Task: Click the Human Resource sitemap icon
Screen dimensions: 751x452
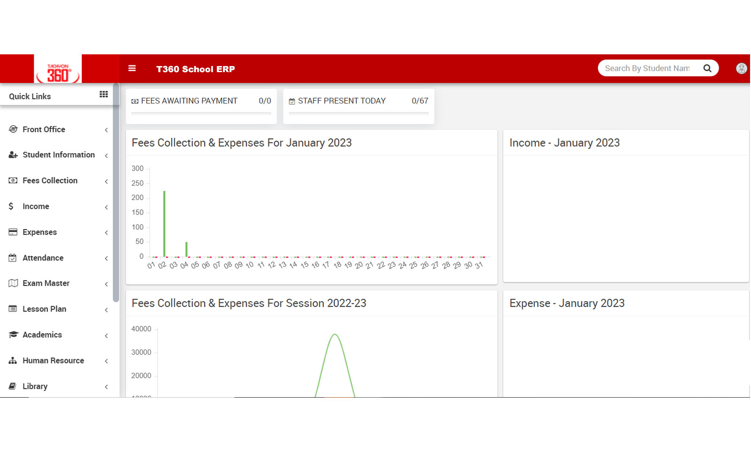Action: pos(13,361)
